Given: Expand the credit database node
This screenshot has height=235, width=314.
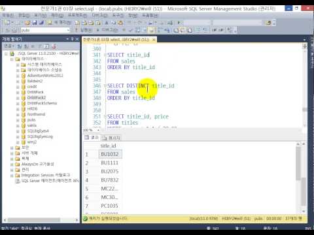Looking at the screenshot, I should 18,87.
